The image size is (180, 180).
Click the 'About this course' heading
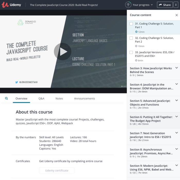(34, 112)
